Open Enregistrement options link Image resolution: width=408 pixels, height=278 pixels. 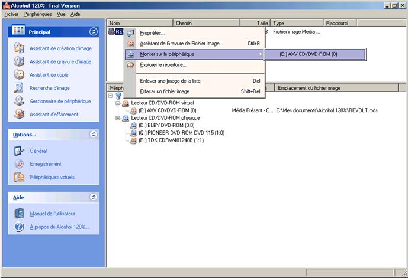click(46, 164)
